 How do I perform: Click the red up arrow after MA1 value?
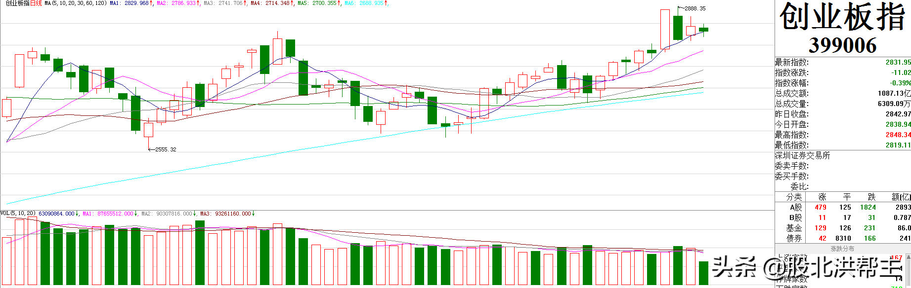pos(151,3)
